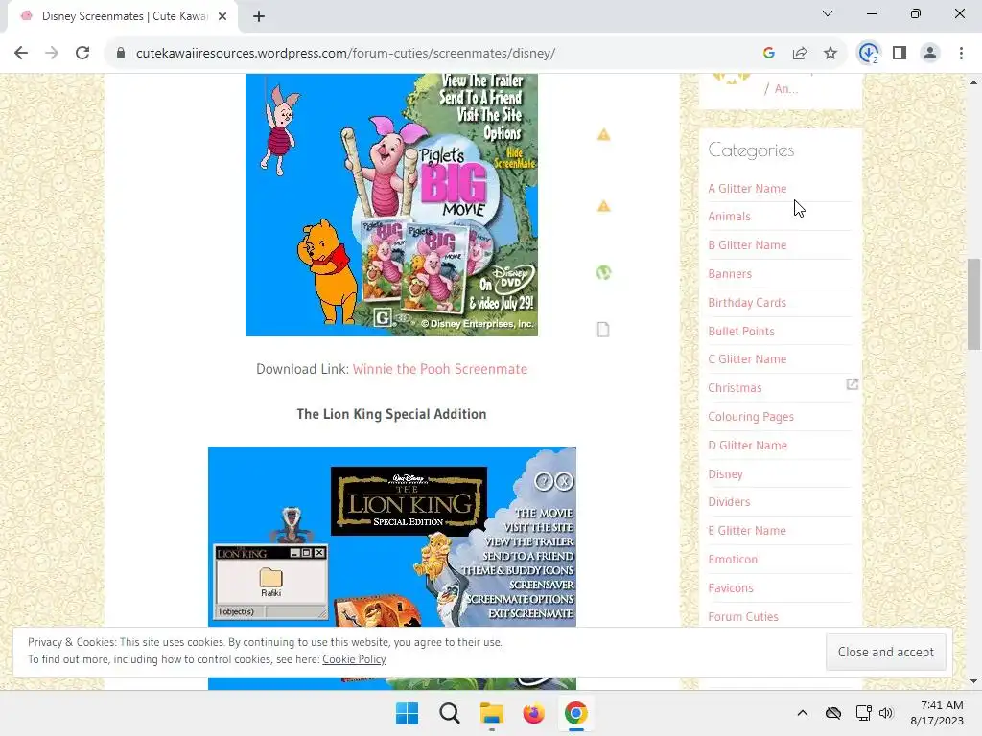Image resolution: width=982 pixels, height=736 pixels.
Task: Select the Disney Screenmates tab
Action: click(x=124, y=16)
